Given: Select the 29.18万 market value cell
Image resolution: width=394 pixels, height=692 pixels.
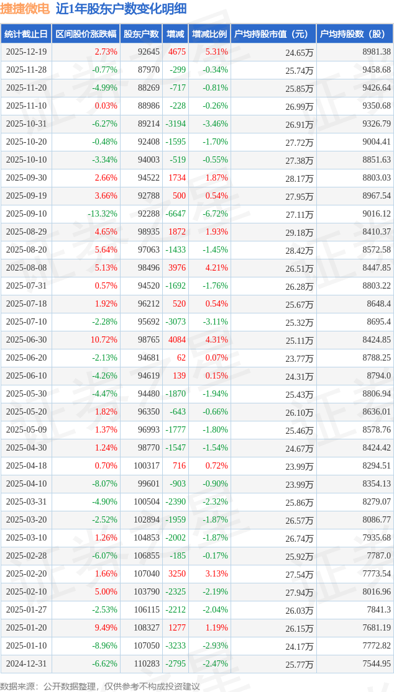Looking at the screenshot, I should (300, 232).
